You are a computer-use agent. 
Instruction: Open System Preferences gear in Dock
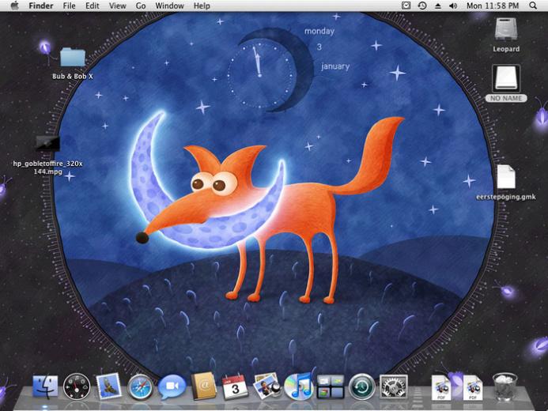point(393,386)
